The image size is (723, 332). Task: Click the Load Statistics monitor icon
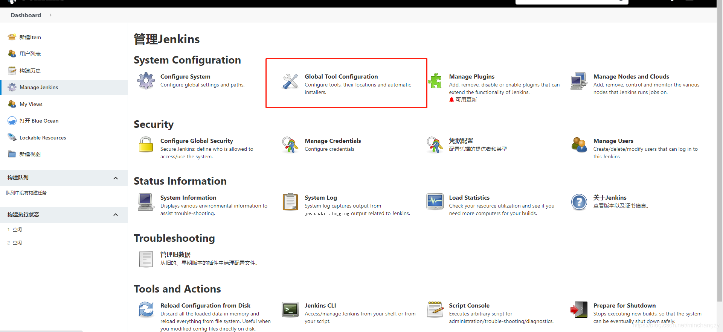tap(435, 202)
